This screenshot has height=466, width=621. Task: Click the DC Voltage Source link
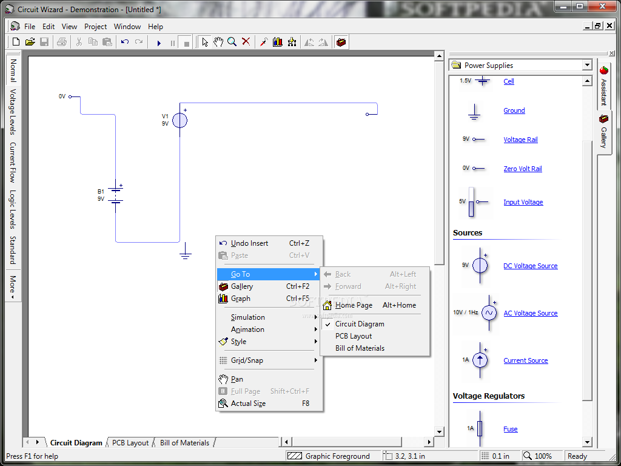[530, 266]
